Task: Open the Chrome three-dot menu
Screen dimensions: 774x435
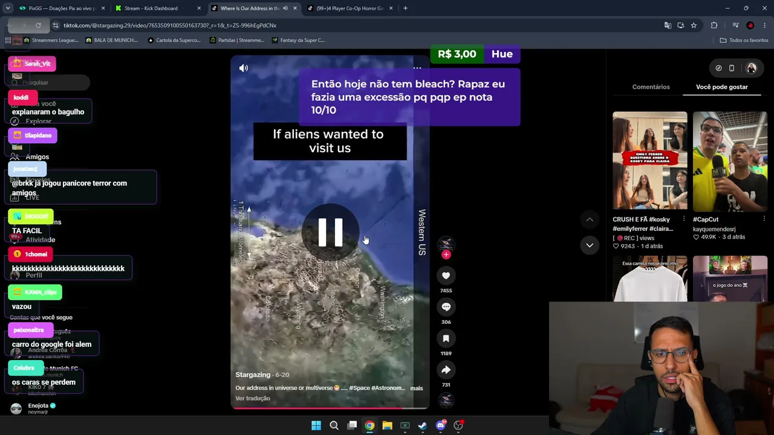Action: click(765, 25)
